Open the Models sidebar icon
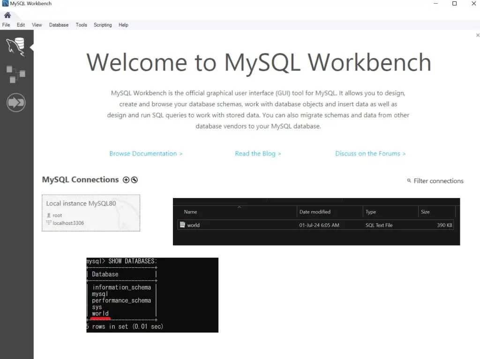 (15, 74)
